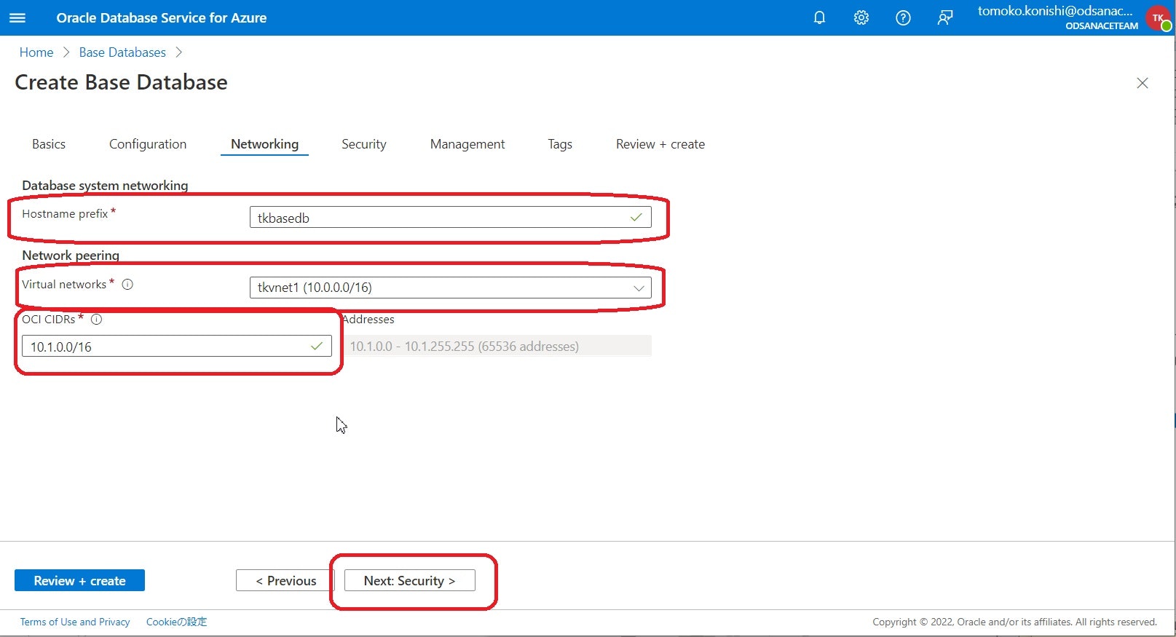Screen dimensions: 1176x637
Task: Open the Tags tab
Action: pos(560,144)
